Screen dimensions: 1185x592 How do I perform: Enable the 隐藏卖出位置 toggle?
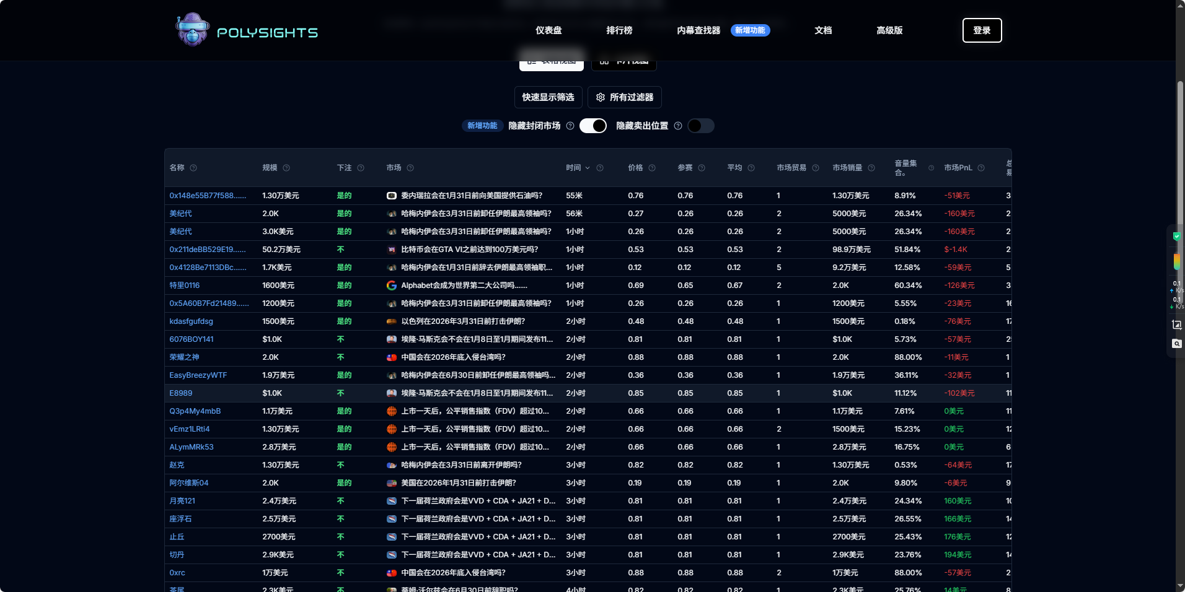700,126
